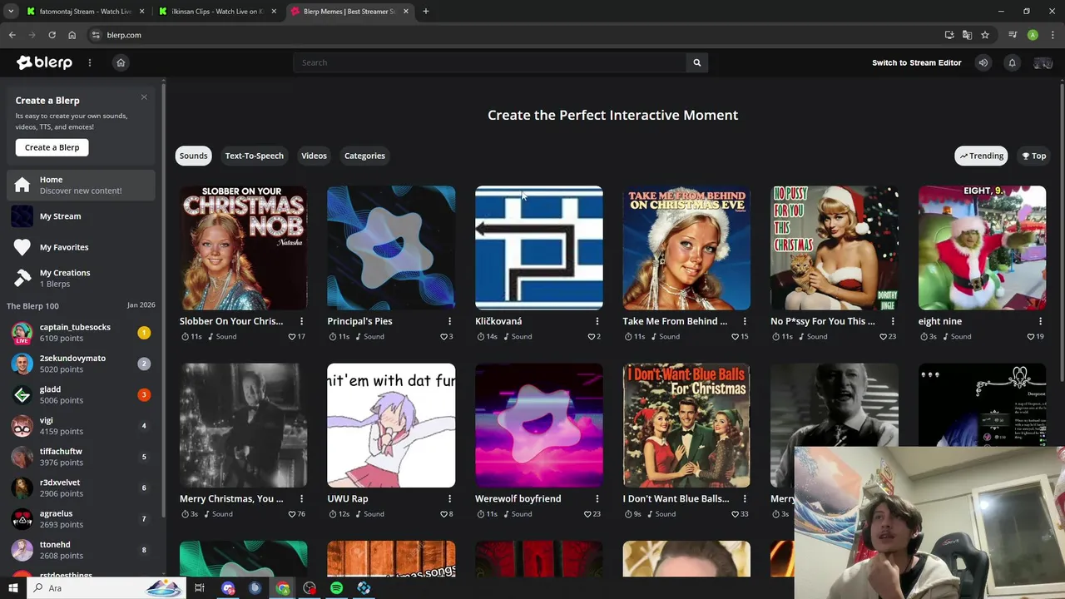Open Windows Start menu
1065x599 pixels.
[x=12, y=588]
